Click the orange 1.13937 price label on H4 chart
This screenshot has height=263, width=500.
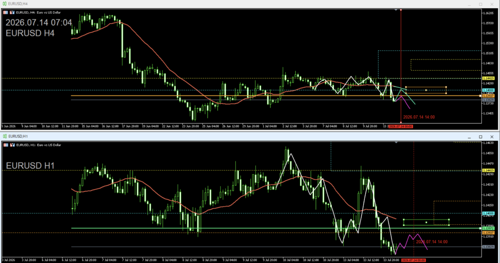pos(488,96)
